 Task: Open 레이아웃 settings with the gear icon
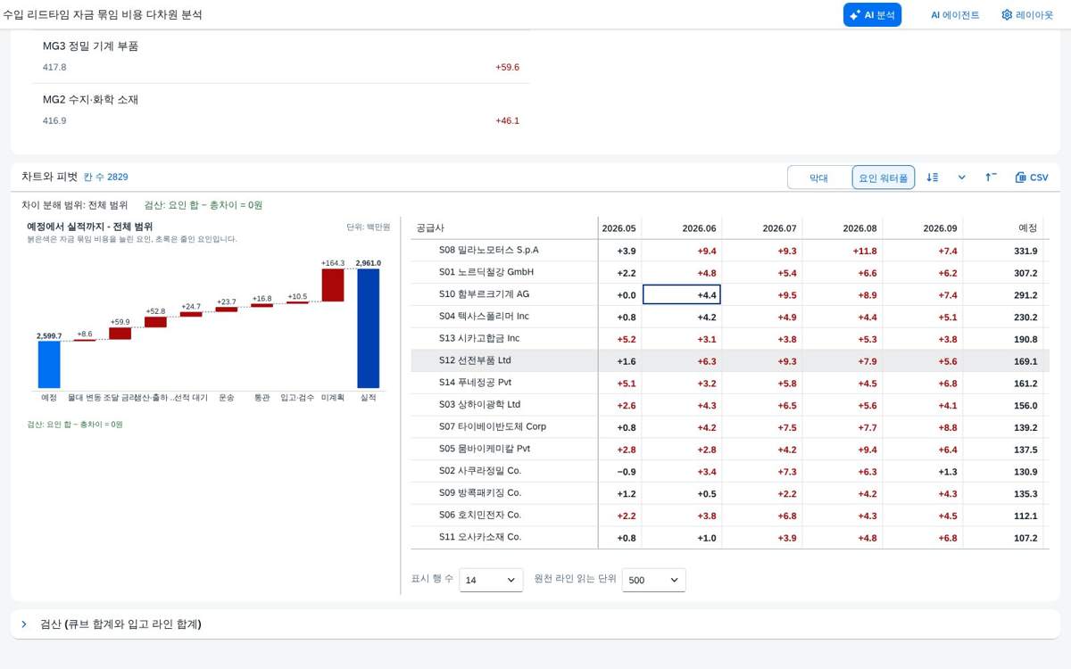coord(1027,14)
